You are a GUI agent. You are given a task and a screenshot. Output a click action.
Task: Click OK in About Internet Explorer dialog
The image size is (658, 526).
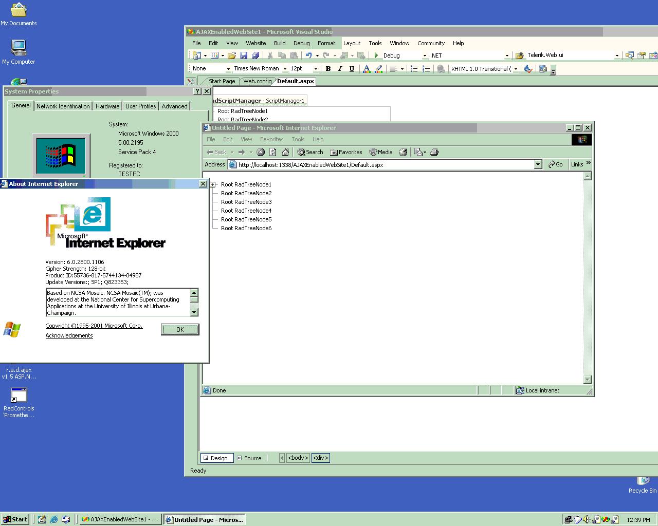180,330
